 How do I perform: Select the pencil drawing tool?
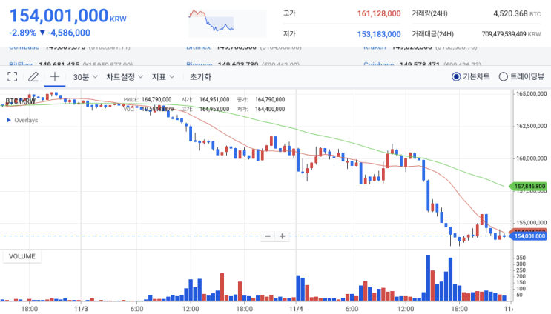33,76
